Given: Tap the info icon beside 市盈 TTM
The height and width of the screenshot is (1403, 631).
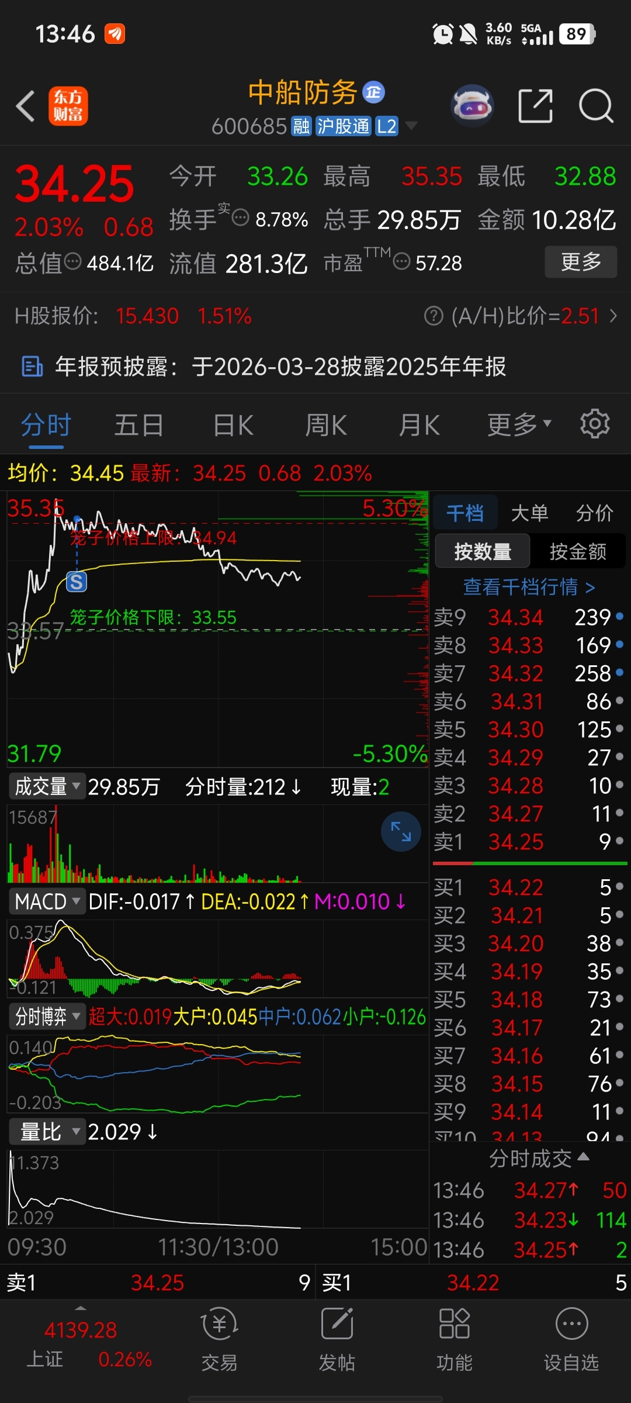Looking at the screenshot, I should click(x=401, y=261).
